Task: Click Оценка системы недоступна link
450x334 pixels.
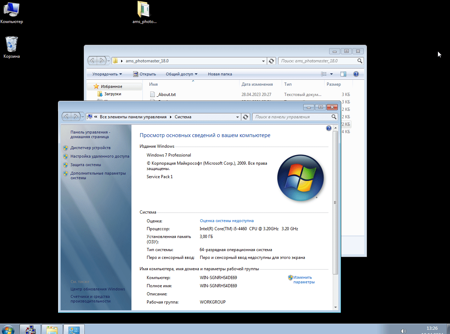Action: 227,221
